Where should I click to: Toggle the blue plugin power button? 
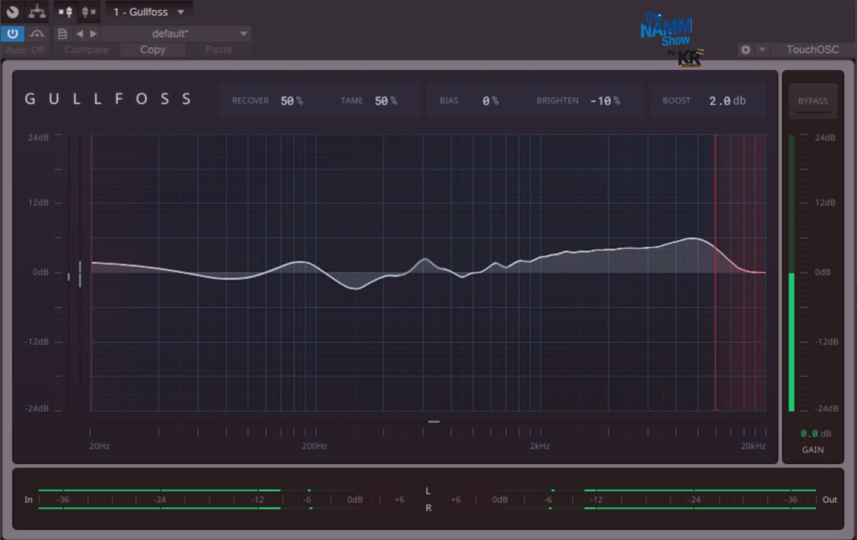pyautogui.click(x=12, y=34)
